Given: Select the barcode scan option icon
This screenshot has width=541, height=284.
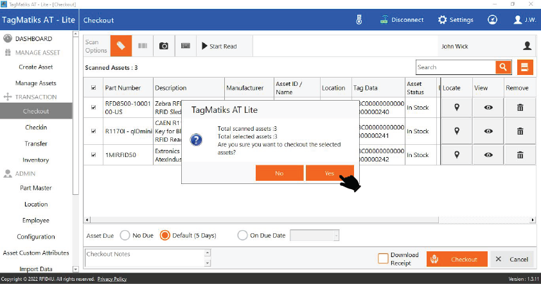Looking at the screenshot, I should coord(142,46).
